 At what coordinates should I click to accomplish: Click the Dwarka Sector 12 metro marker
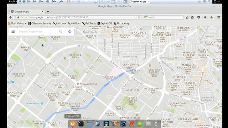(x=42, y=103)
